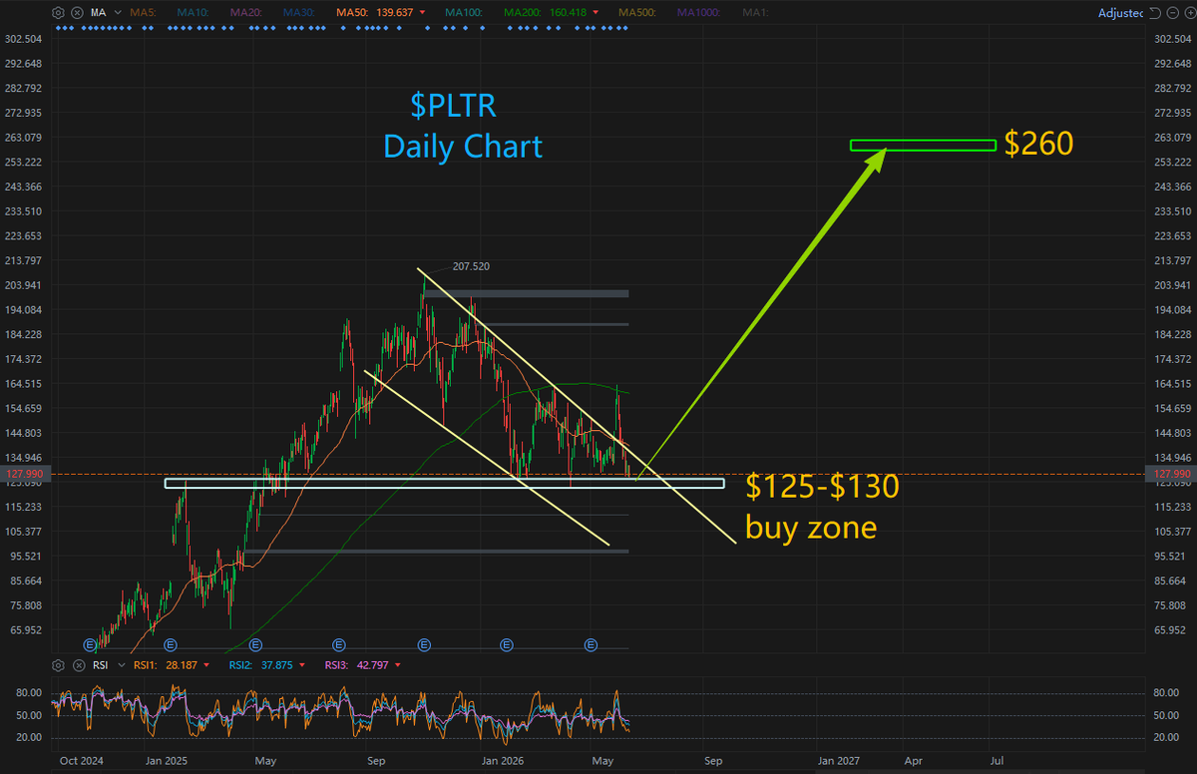Remove the RSI indicator with its X icon
The image size is (1197, 774).
point(79,665)
